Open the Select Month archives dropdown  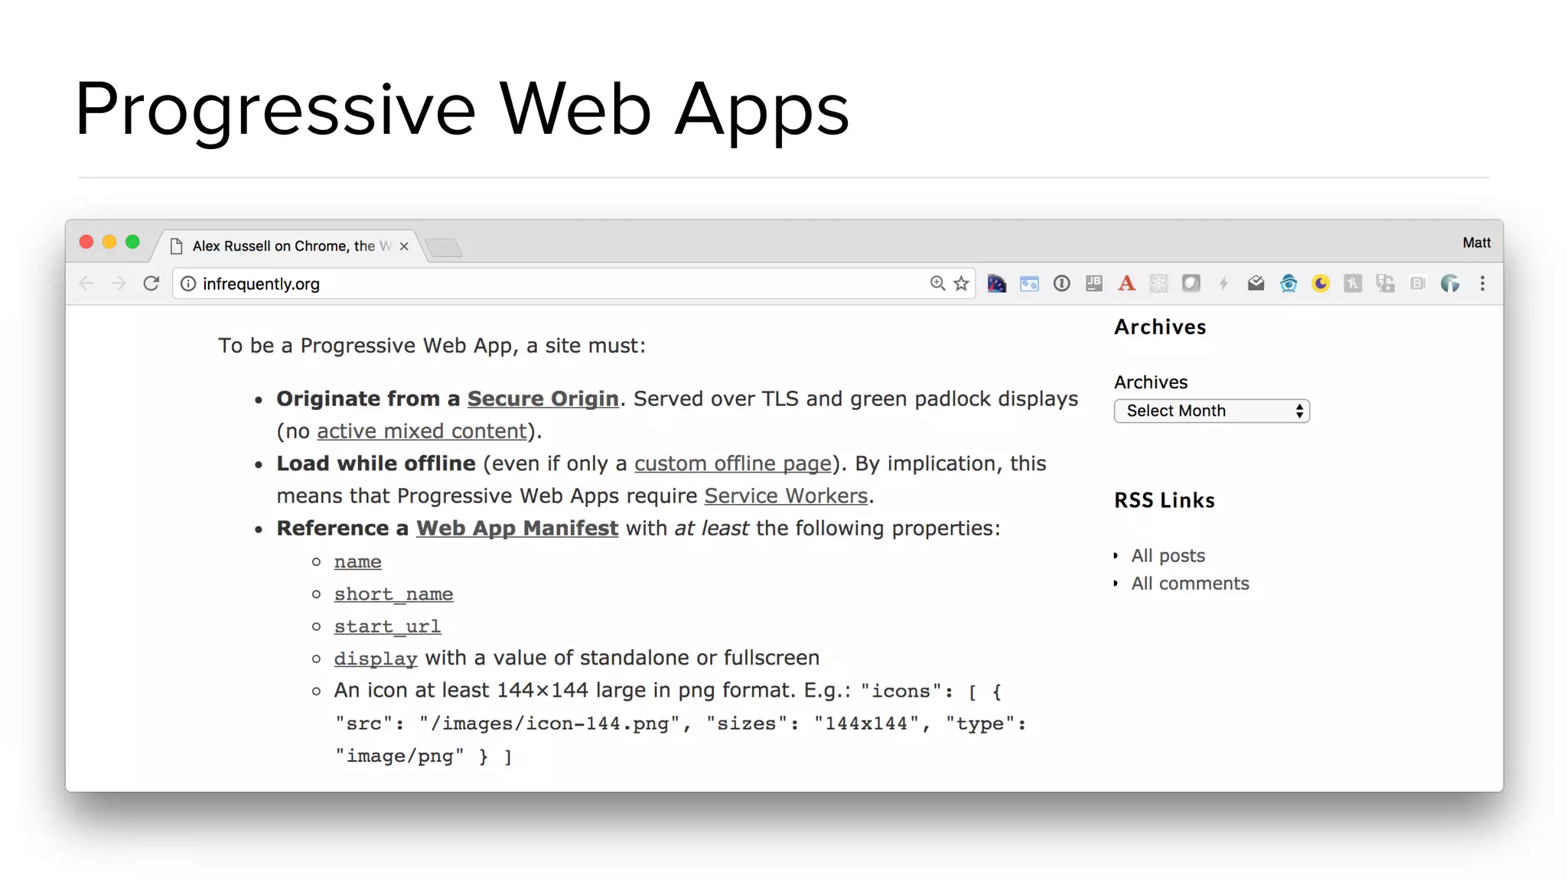point(1211,411)
